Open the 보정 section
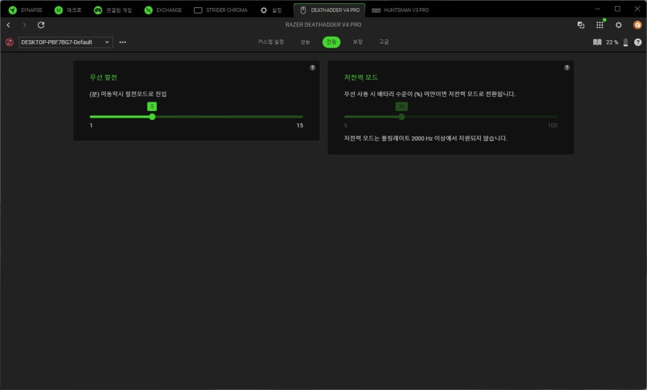 point(358,41)
